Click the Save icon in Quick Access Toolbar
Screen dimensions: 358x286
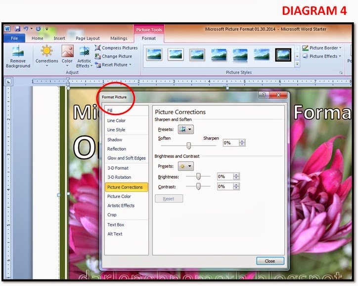17,29
